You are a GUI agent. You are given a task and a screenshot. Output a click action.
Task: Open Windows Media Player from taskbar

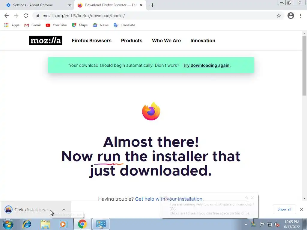64,224
